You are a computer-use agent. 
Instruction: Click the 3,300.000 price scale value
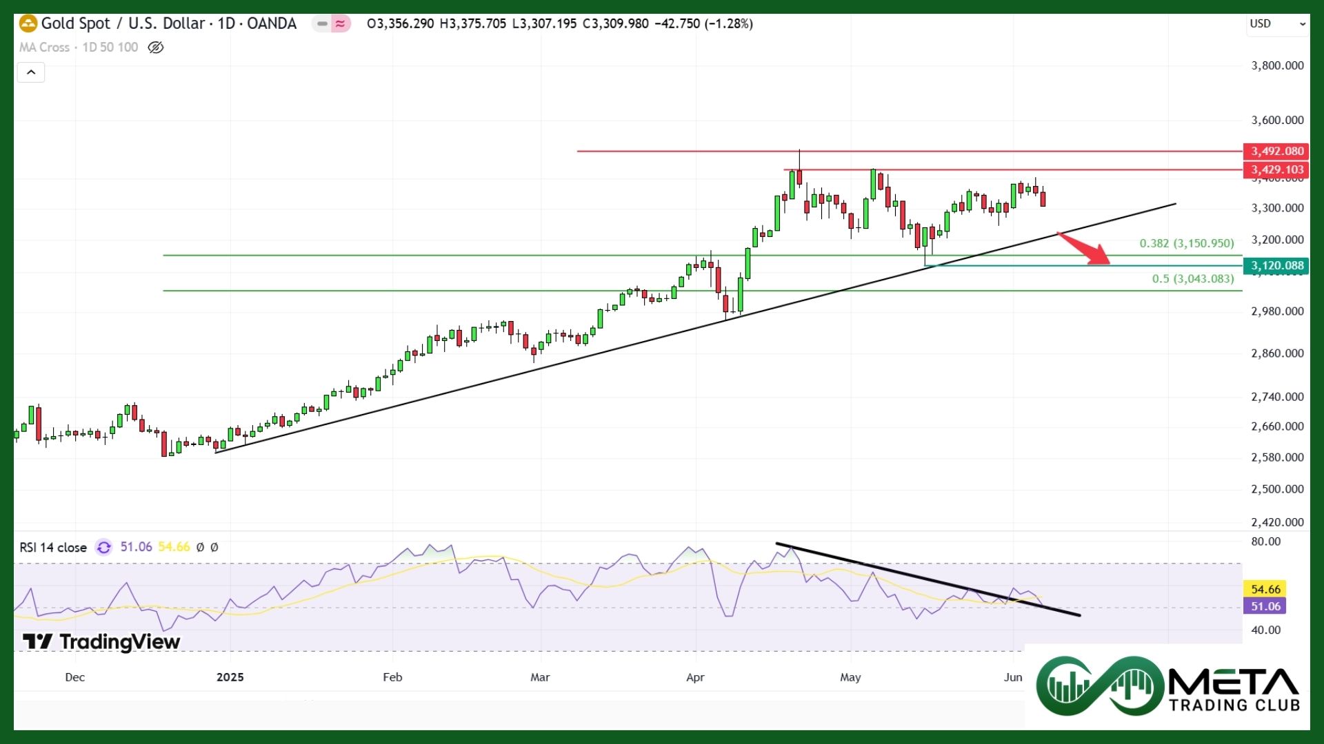click(x=1277, y=207)
